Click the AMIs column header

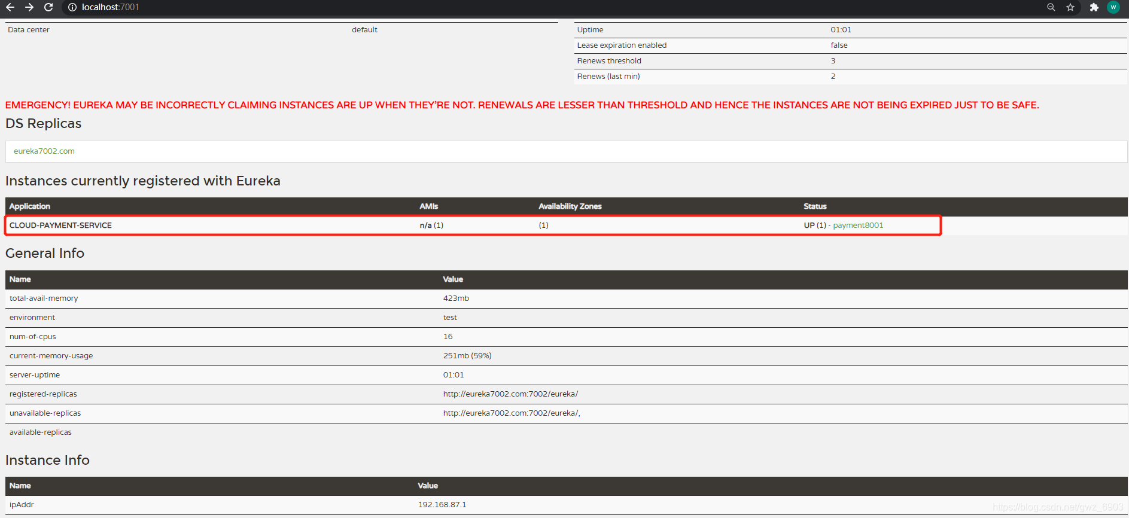click(x=429, y=206)
